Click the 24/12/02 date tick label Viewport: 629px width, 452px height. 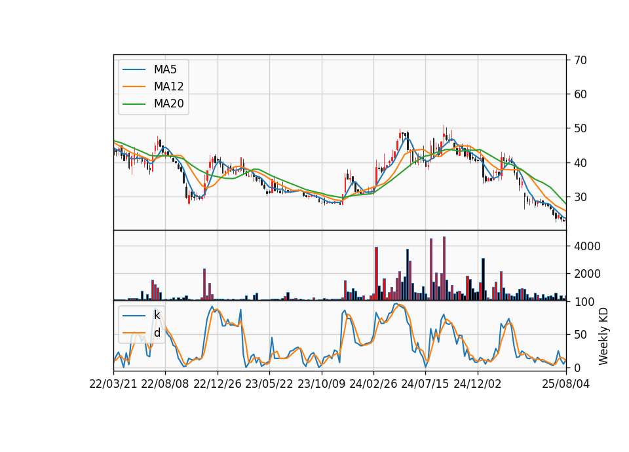(478, 384)
